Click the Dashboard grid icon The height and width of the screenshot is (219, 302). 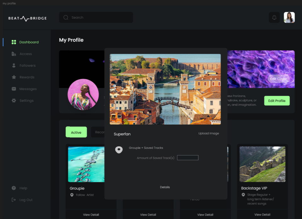click(x=14, y=42)
